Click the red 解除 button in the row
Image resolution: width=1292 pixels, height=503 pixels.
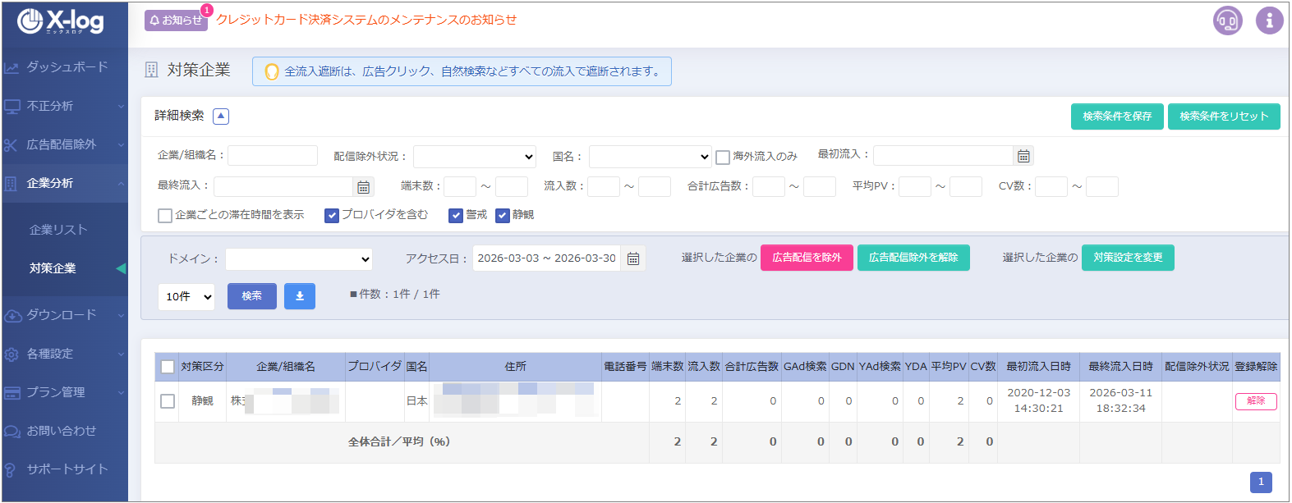[x=1255, y=401]
